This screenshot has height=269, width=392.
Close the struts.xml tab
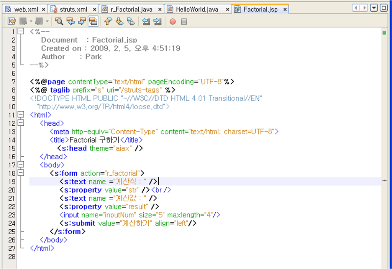pyautogui.click(x=95, y=10)
